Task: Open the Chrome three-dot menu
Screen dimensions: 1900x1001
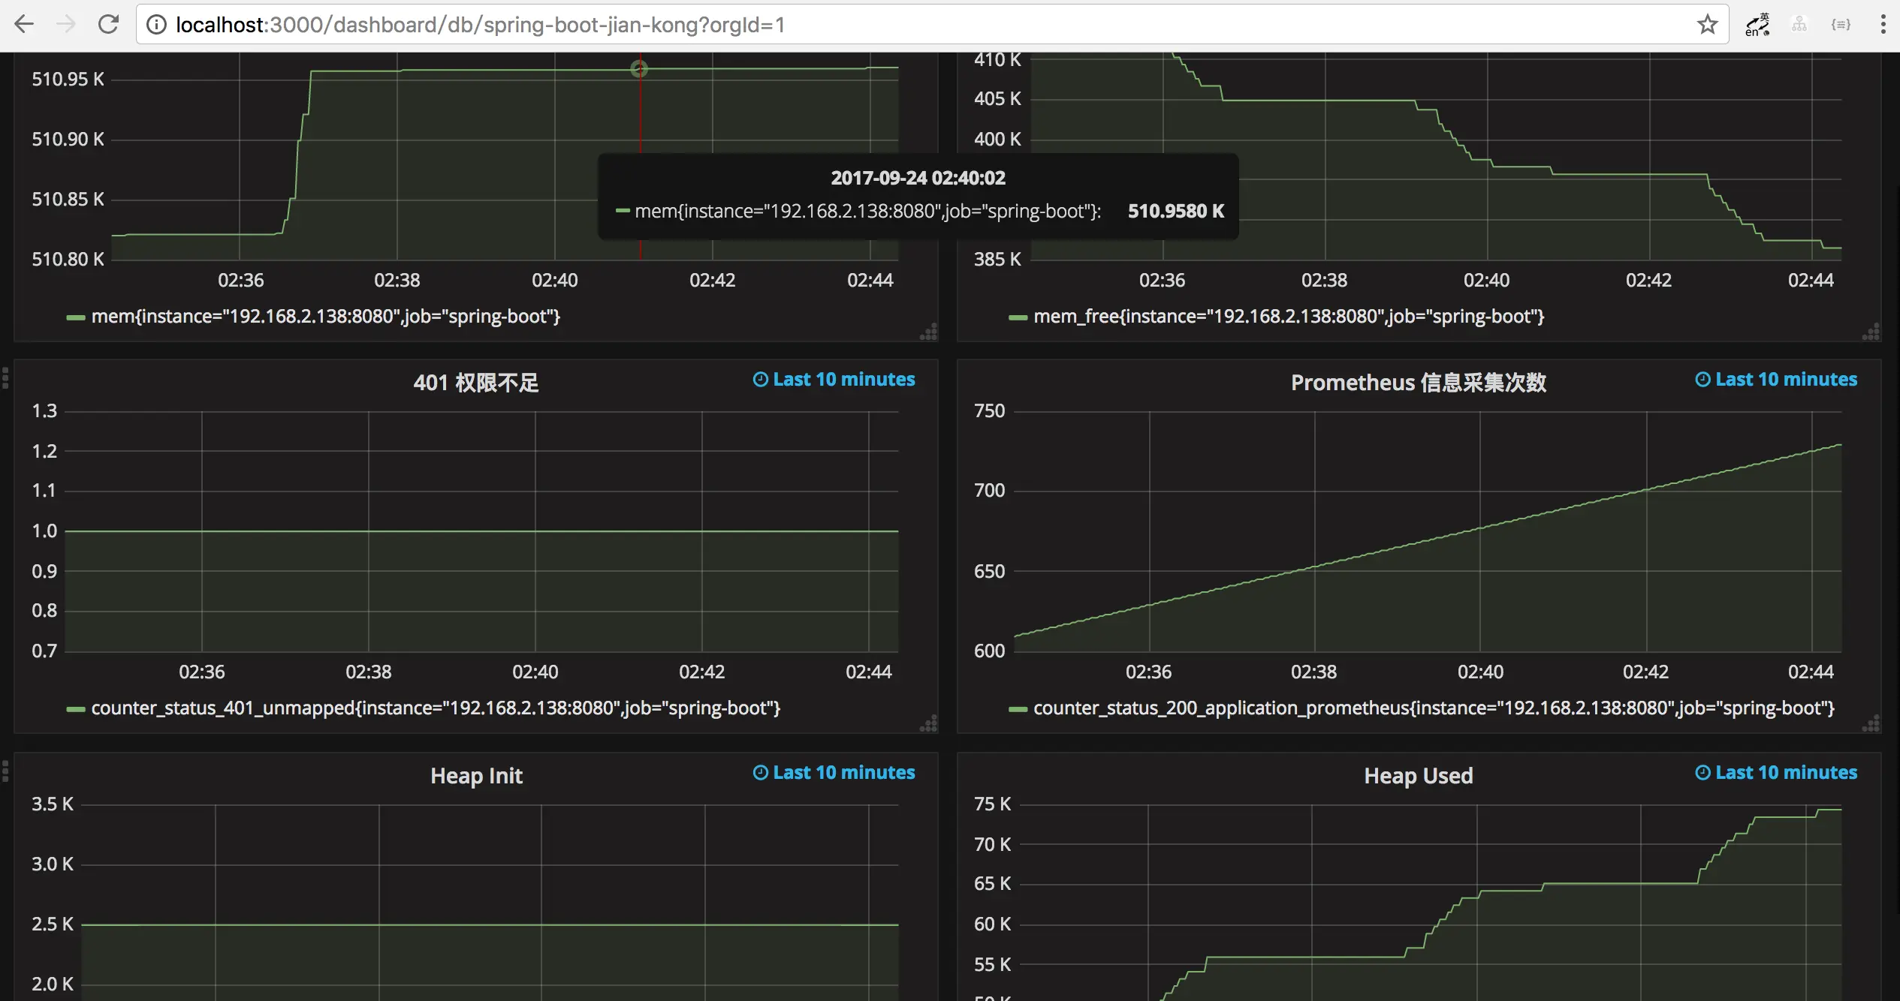Action: click(x=1883, y=25)
